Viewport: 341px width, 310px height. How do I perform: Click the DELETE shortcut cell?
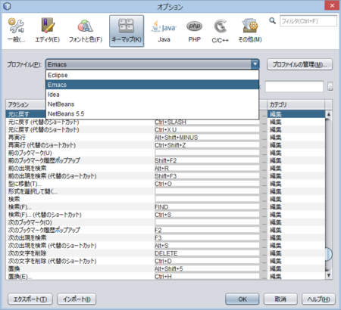207,253
